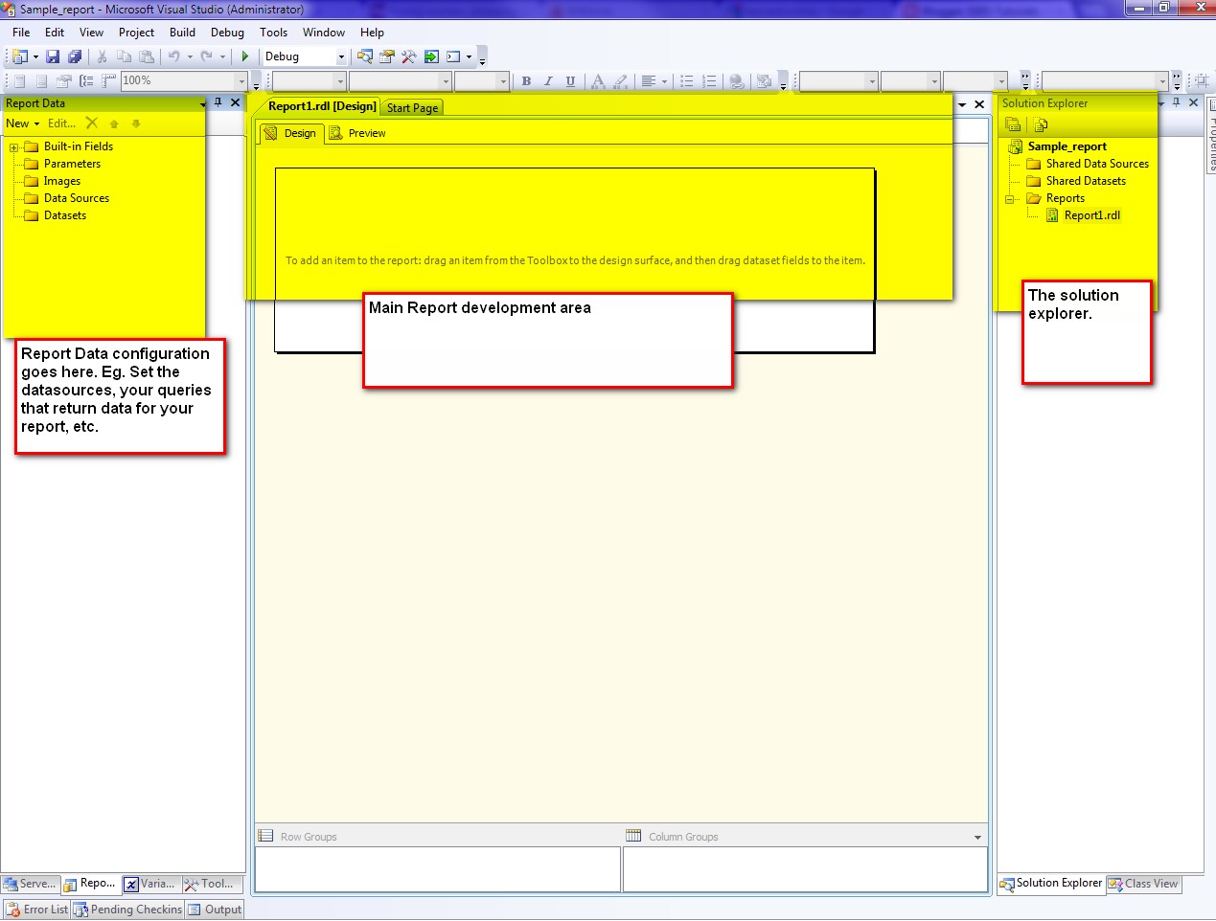The image size is (1216, 921).
Task: Open the Tools menu
Action: tap(273, 33)
